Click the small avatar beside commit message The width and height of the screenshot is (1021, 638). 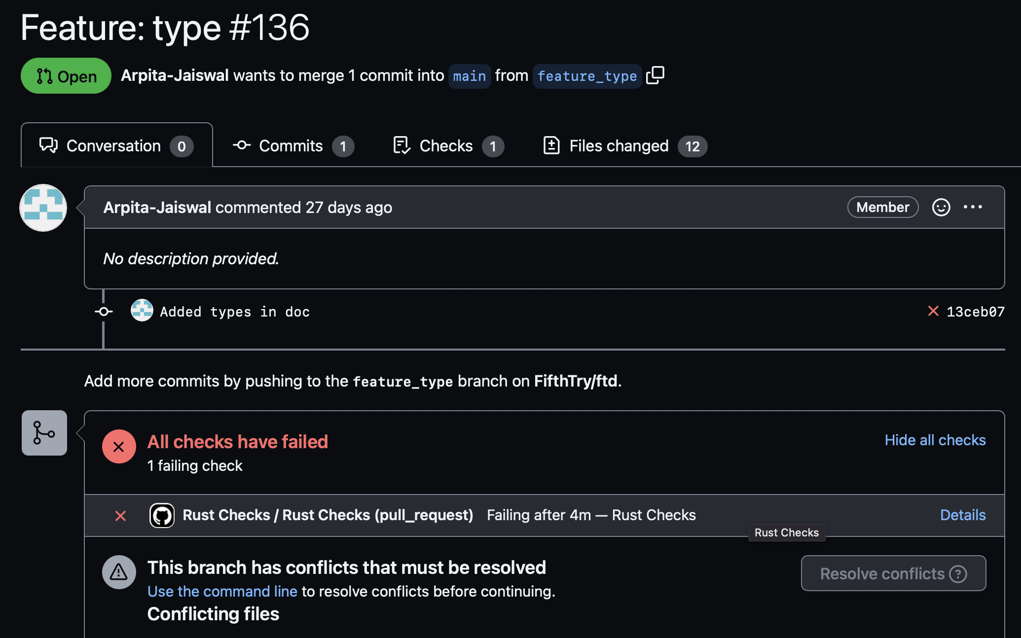pos(142,311)
